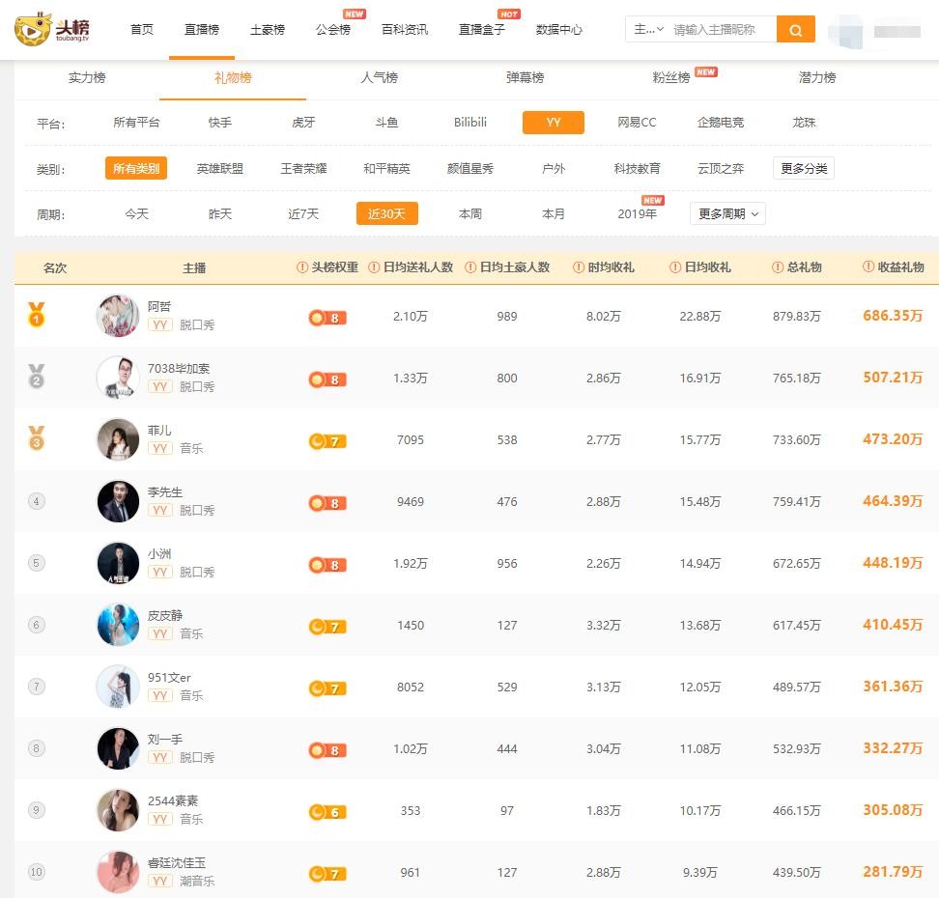Select the 今天 period filter
939x898 pixels.
(136, 213)
